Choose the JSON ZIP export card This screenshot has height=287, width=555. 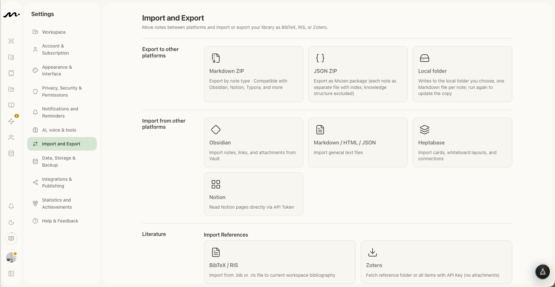pos(358,74)
